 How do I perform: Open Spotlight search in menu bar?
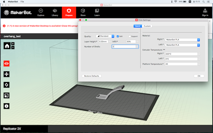(203, 2)
